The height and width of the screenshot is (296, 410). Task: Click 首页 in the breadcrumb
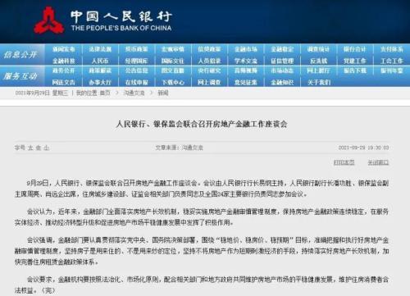point(105,93)
